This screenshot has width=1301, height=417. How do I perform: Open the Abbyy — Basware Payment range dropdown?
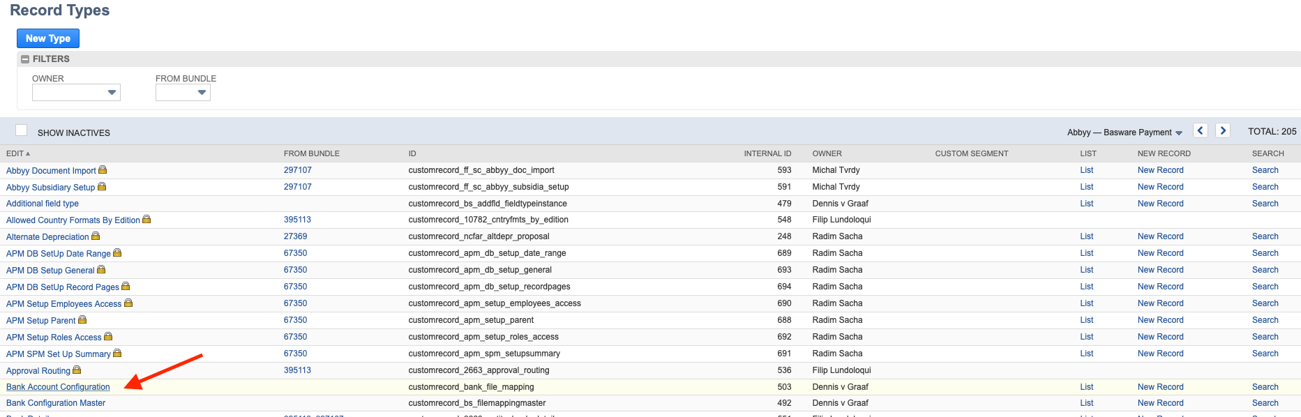(1125, 132)
